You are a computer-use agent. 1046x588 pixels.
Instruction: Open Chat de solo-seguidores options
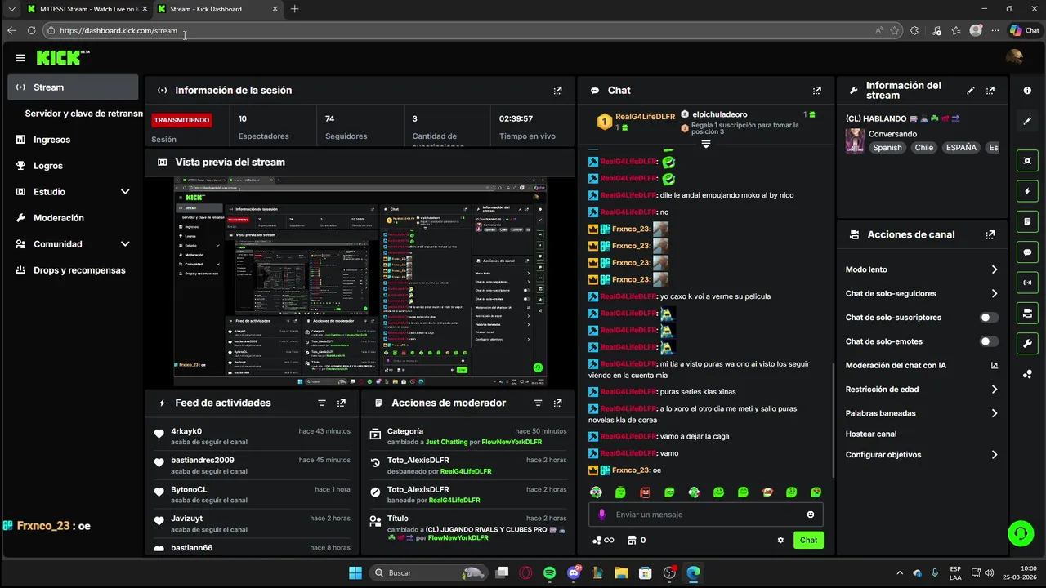pyautogui.click(x=922, y=293)
